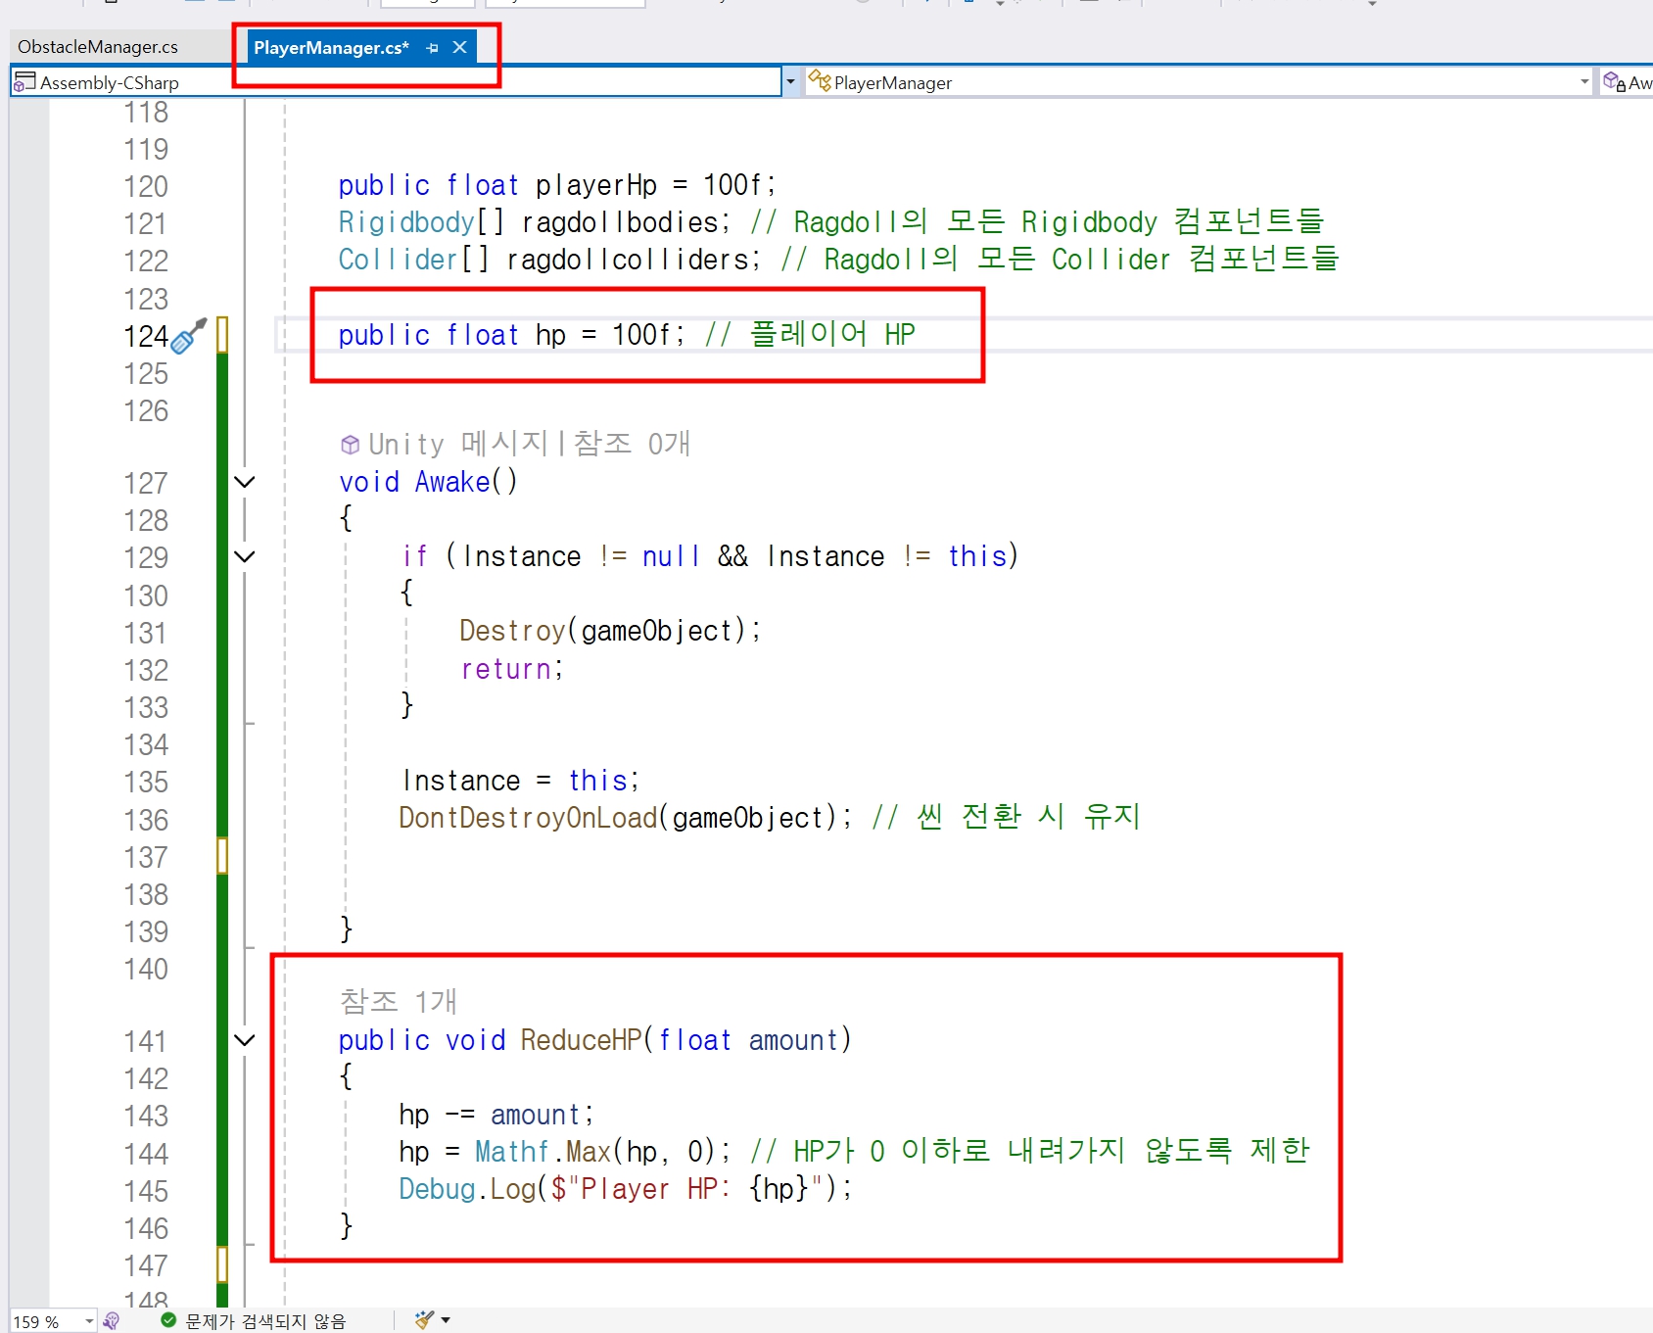Click the 'ReduceHP' method name

click(581, 1040)
